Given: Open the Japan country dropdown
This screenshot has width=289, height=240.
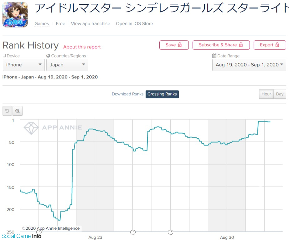Looking at the screenshot, I should tap(67, 65).
